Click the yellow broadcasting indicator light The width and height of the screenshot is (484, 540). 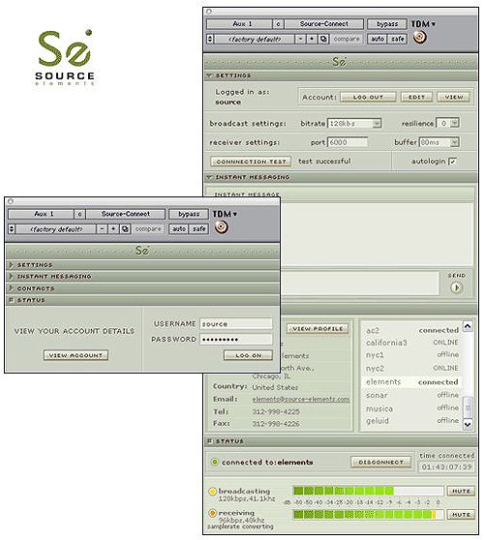pyautogui.click(x=213, y=492)
